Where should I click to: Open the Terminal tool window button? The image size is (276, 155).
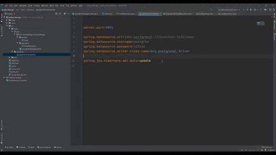(21, 147)
